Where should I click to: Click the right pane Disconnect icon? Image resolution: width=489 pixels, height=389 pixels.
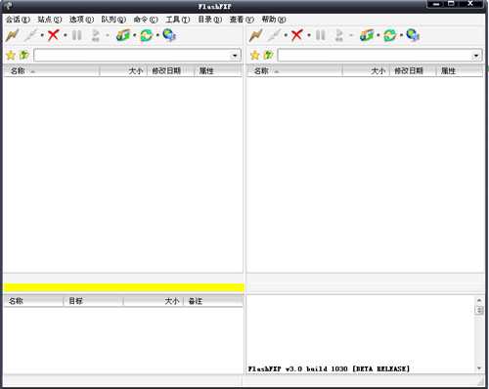click(x=275, y=35)
